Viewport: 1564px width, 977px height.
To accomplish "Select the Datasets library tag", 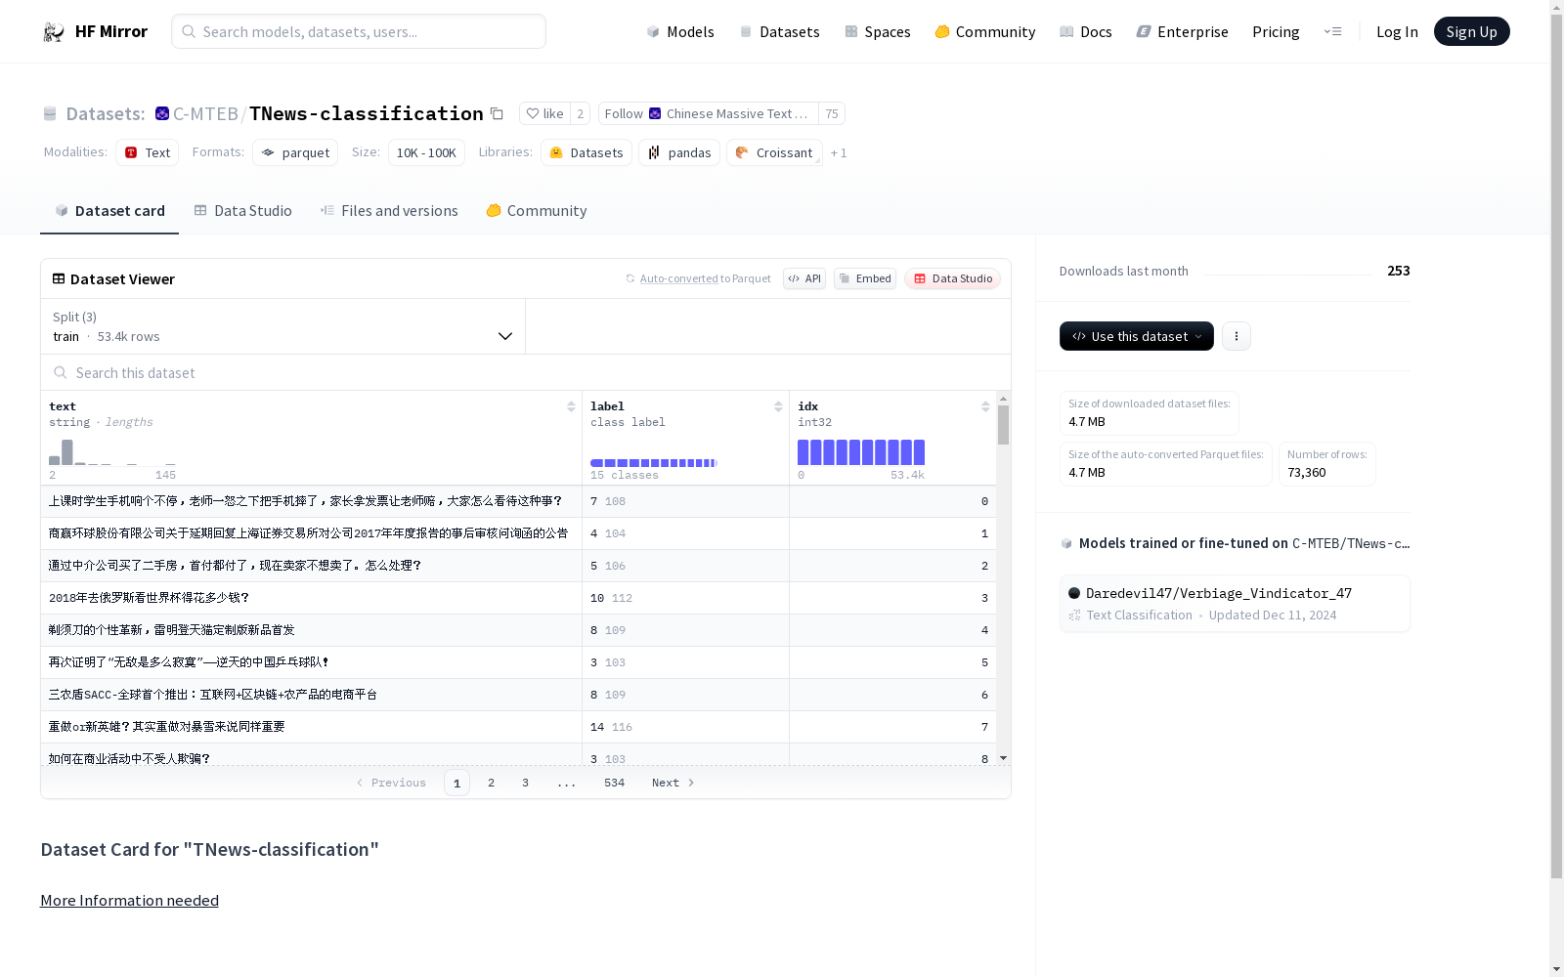I will tap(586, 152).
